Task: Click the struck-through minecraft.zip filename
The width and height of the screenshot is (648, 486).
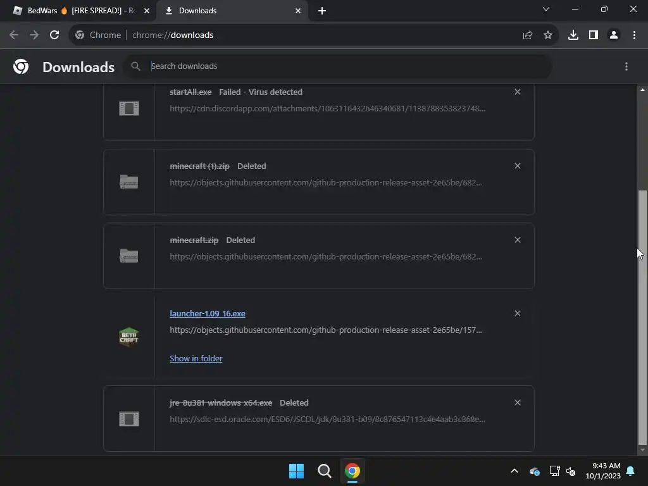Action: click(x=194, y=240)
